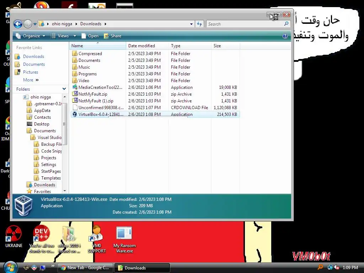Viewport: 364px width, 273px height.
Task: Focus the Search input field
Action: tap(245, 24)
